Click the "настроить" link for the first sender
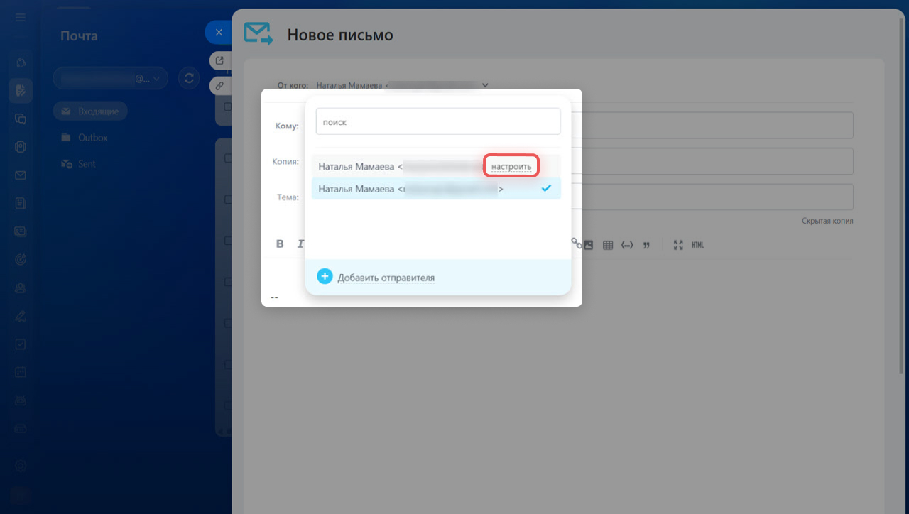This screenshot has height=514, width=909. 511,167
